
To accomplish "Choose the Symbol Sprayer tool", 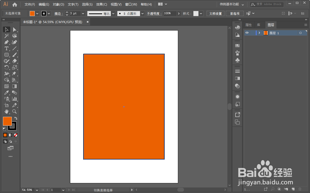I will [x=7, y=99].
